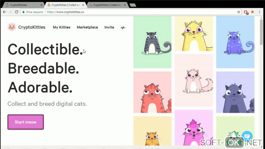Click the browser forward arrow
The image size is (265, 149).
[10, 12]
